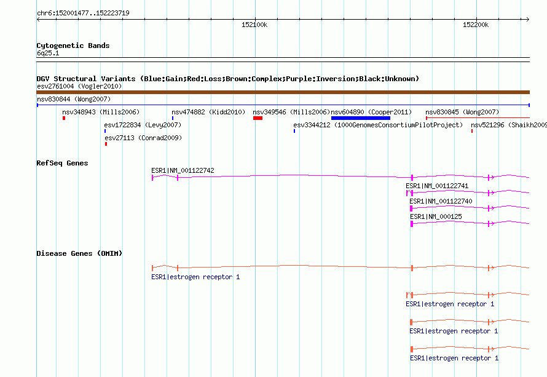Click the nsv830845 (Wong2007) label
Viewport: 547px width, 377px height.
coord(462,112)
